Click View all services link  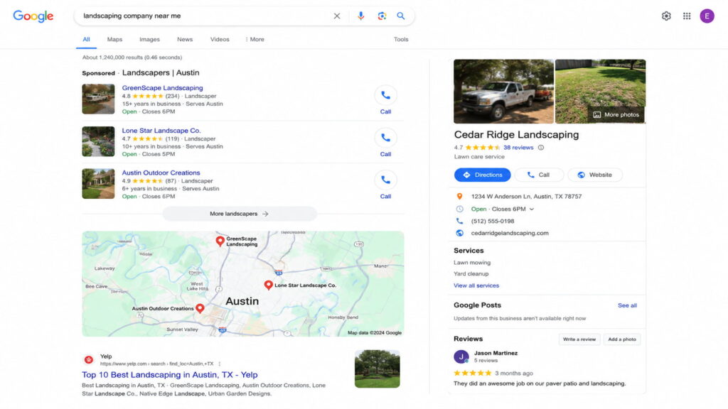(476, 285)
